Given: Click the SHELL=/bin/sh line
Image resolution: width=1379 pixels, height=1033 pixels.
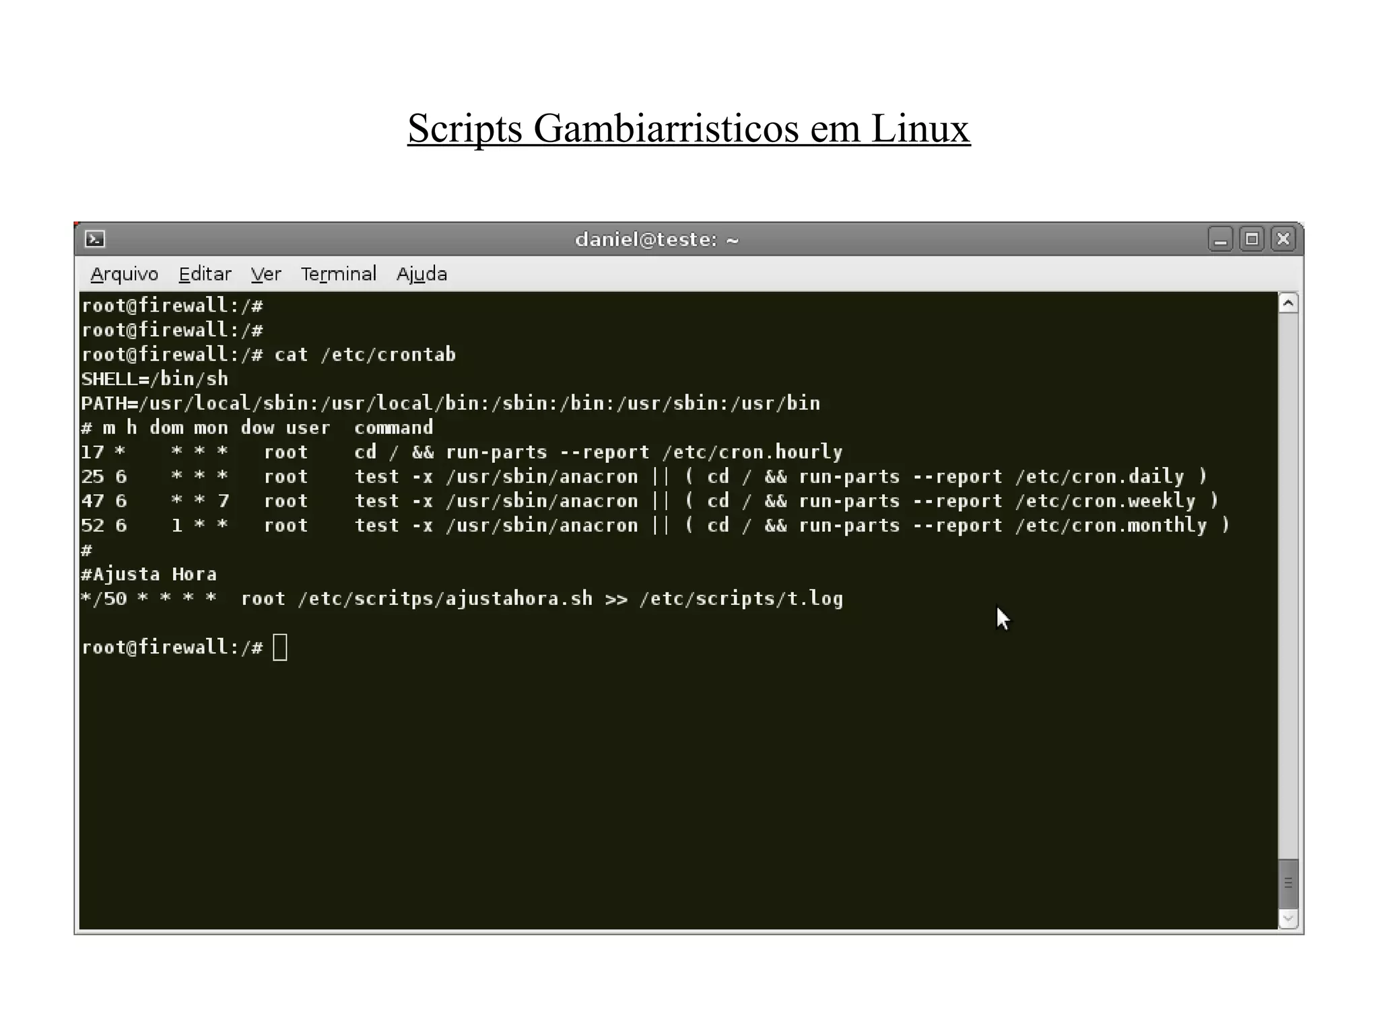Looking at the screenshot, I should pos(155,379).
